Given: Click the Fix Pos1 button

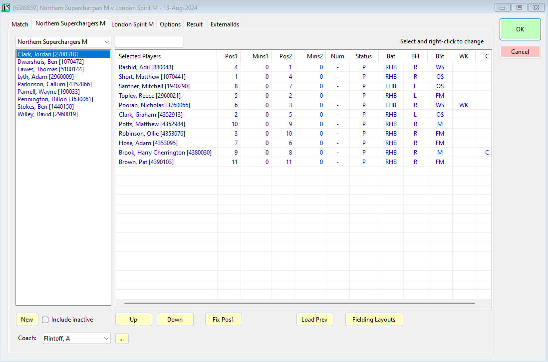Looking at the screenshot, I should pyautogui.click(x=223, y=320).
